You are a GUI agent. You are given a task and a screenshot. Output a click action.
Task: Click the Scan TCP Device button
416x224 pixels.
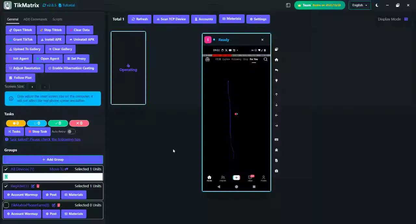pos(171,19)
